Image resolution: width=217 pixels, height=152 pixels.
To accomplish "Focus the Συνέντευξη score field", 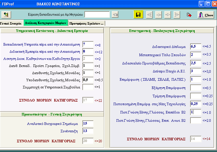I will [x=88, y=131].
